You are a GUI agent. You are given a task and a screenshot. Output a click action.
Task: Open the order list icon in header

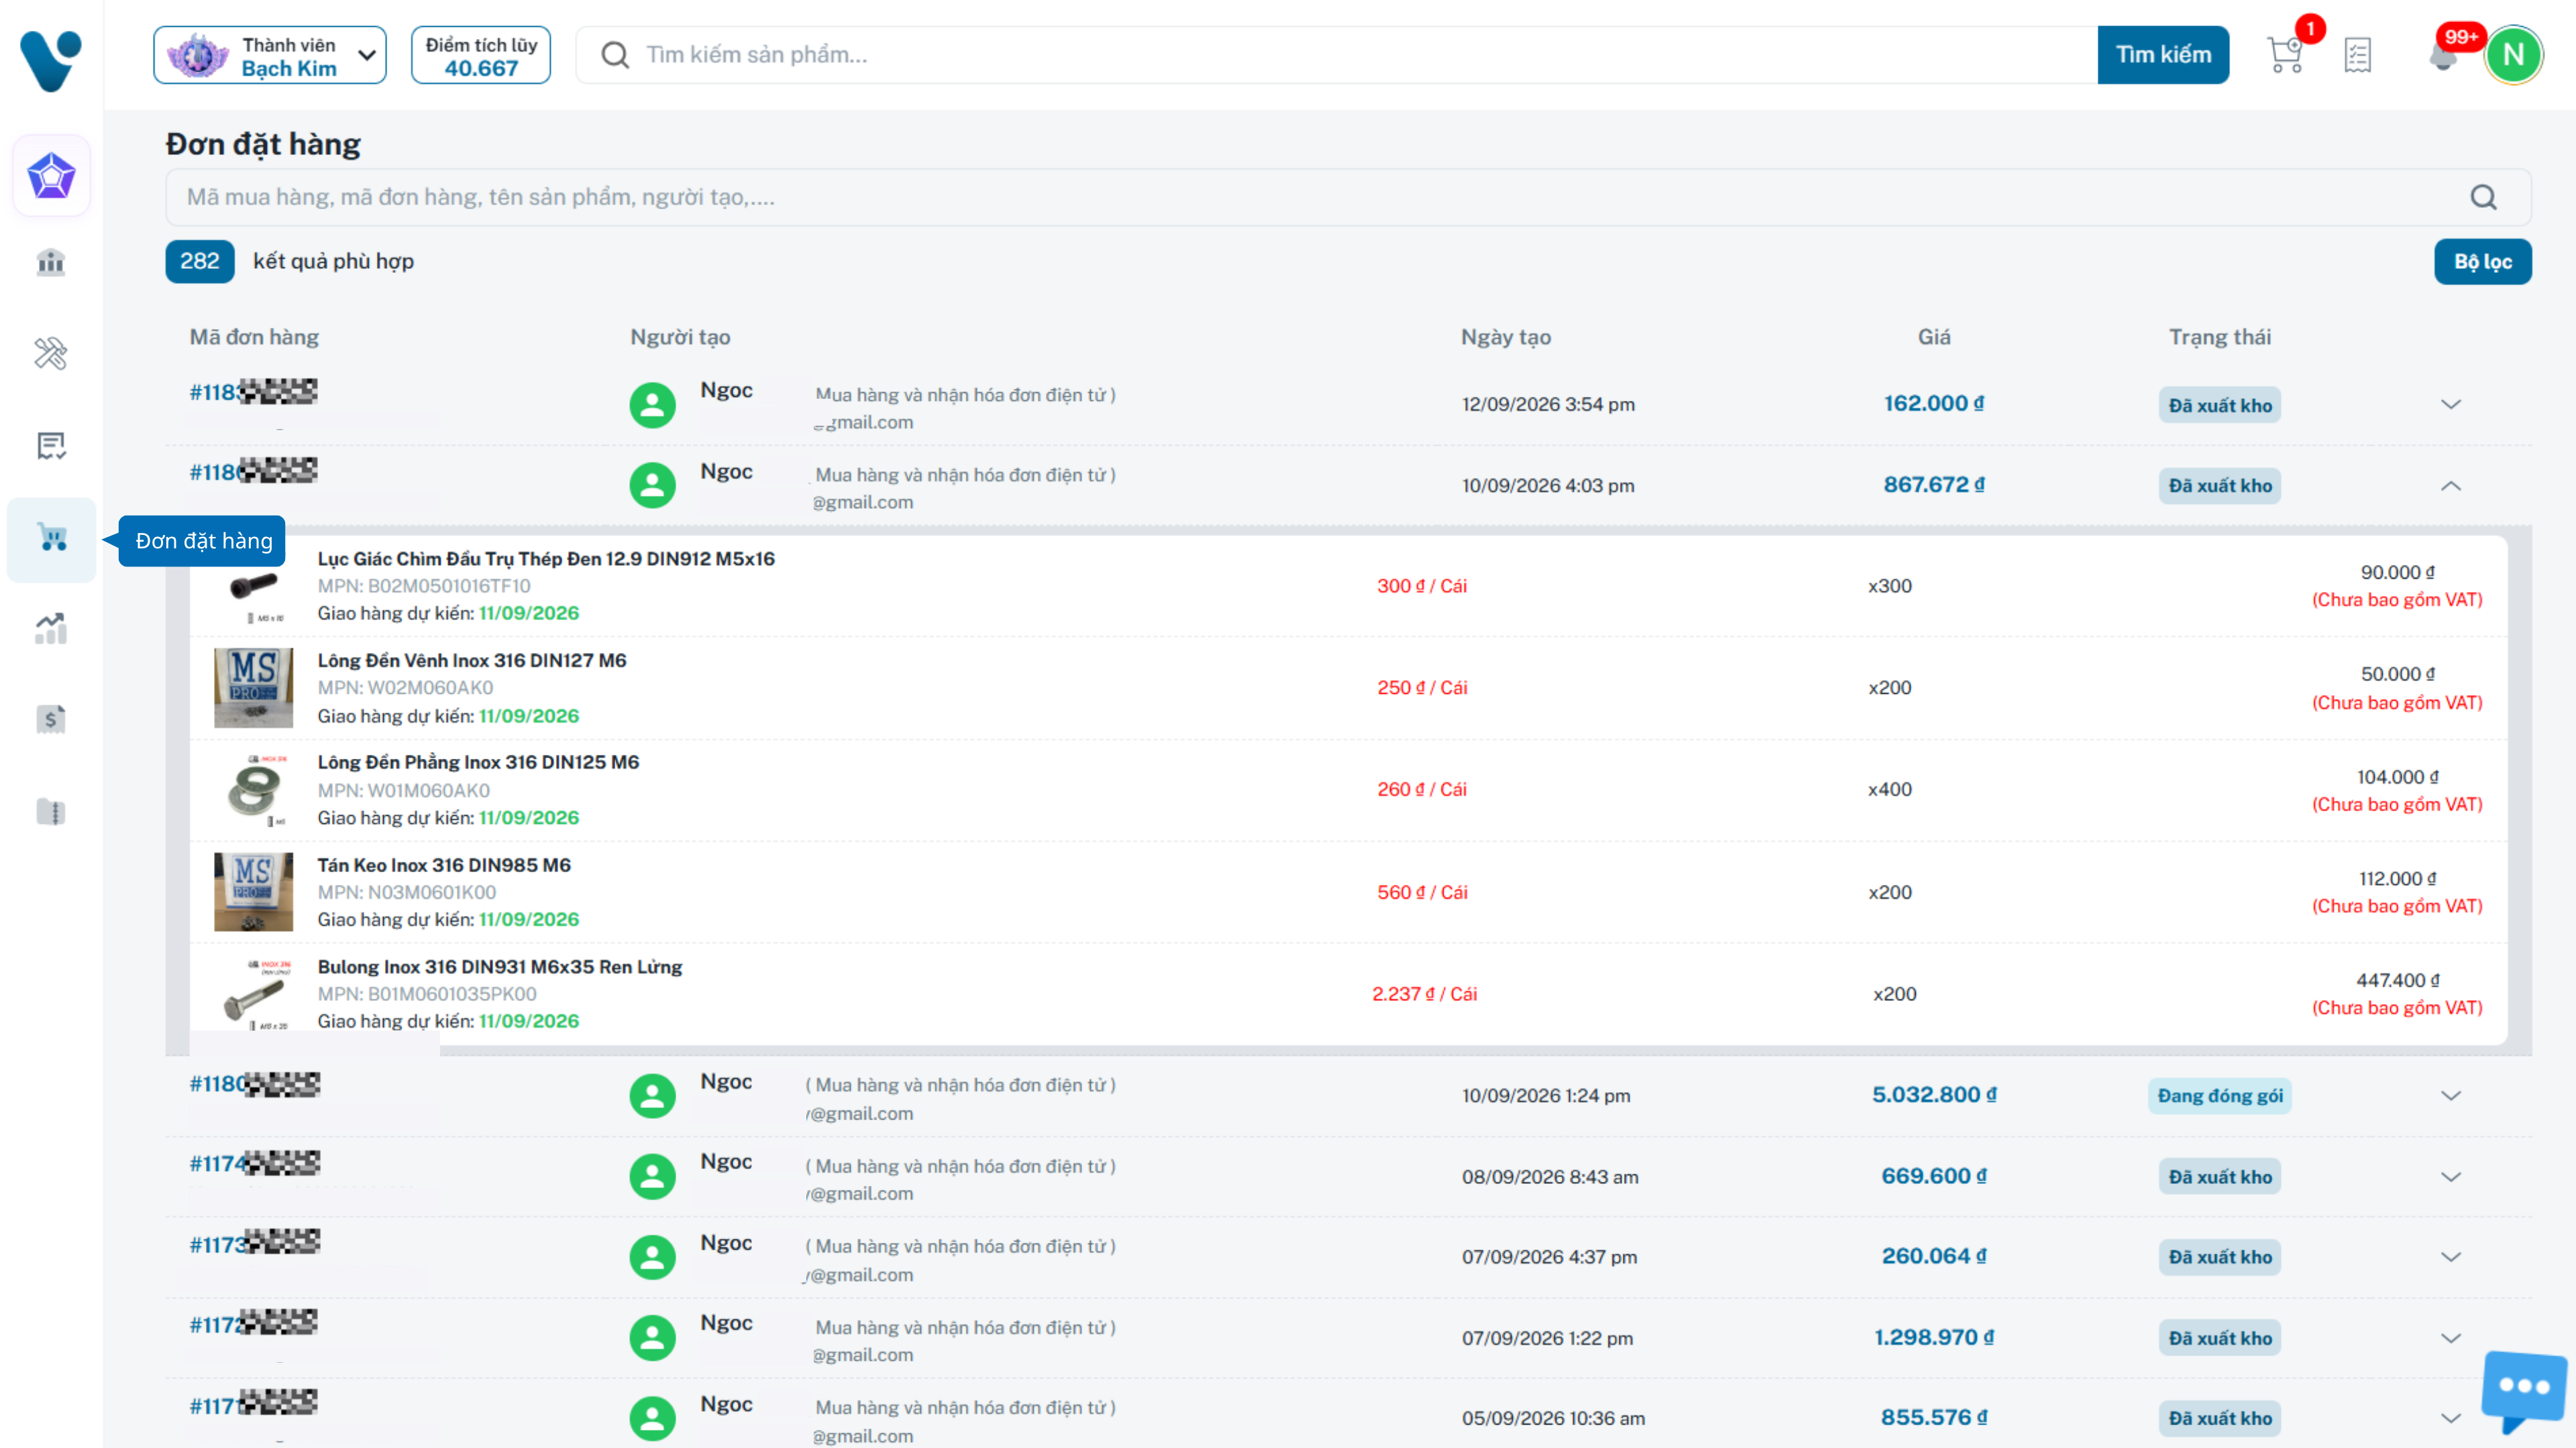(x=2358, y=55)
